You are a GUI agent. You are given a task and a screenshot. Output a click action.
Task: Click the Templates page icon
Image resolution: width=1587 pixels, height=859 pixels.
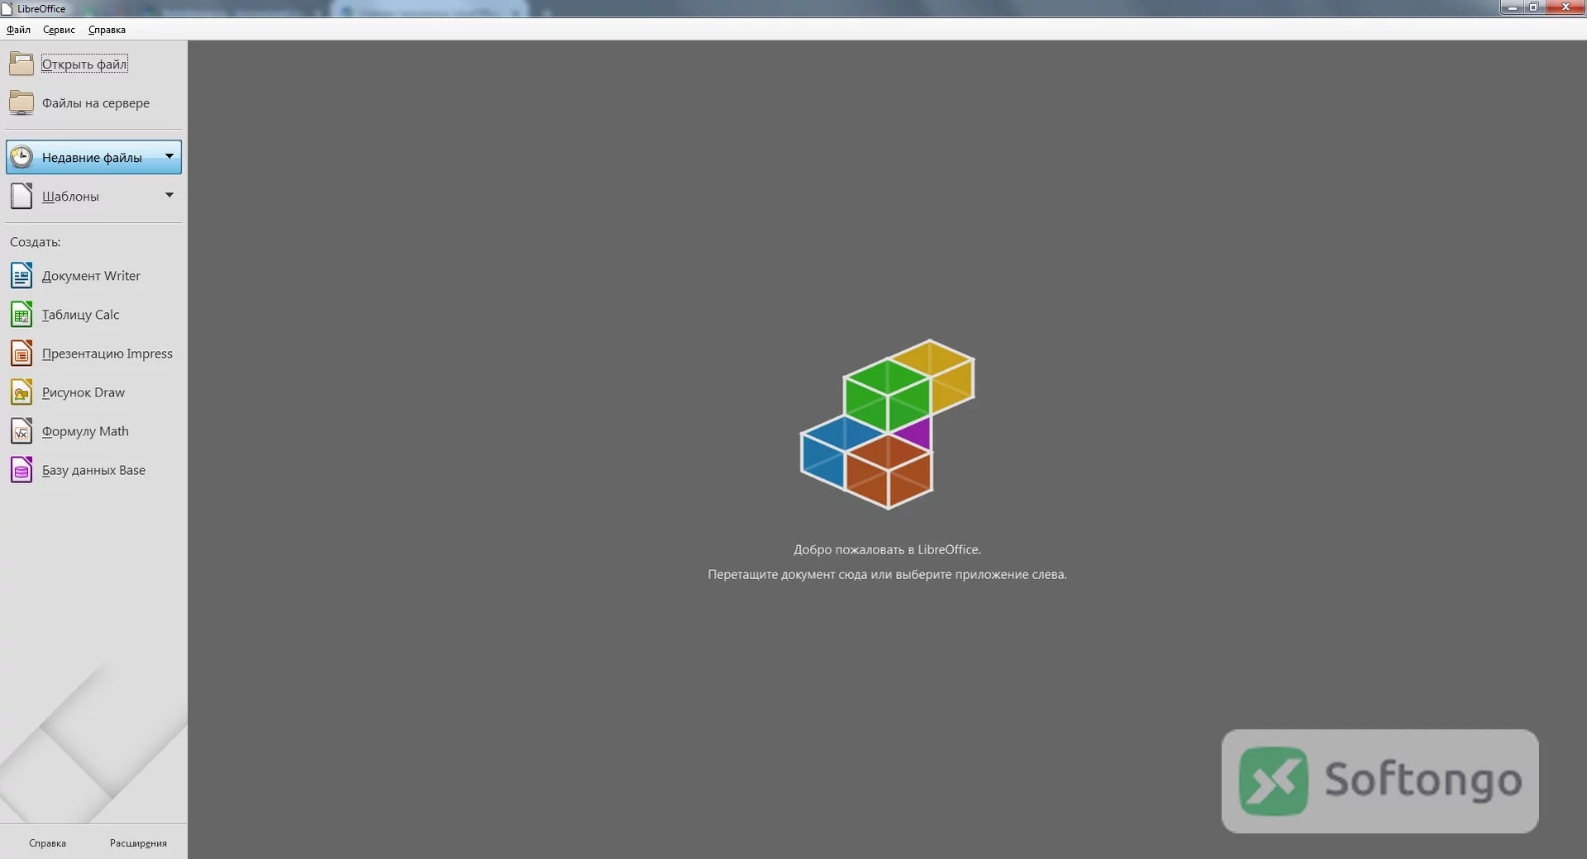[21, 196]
